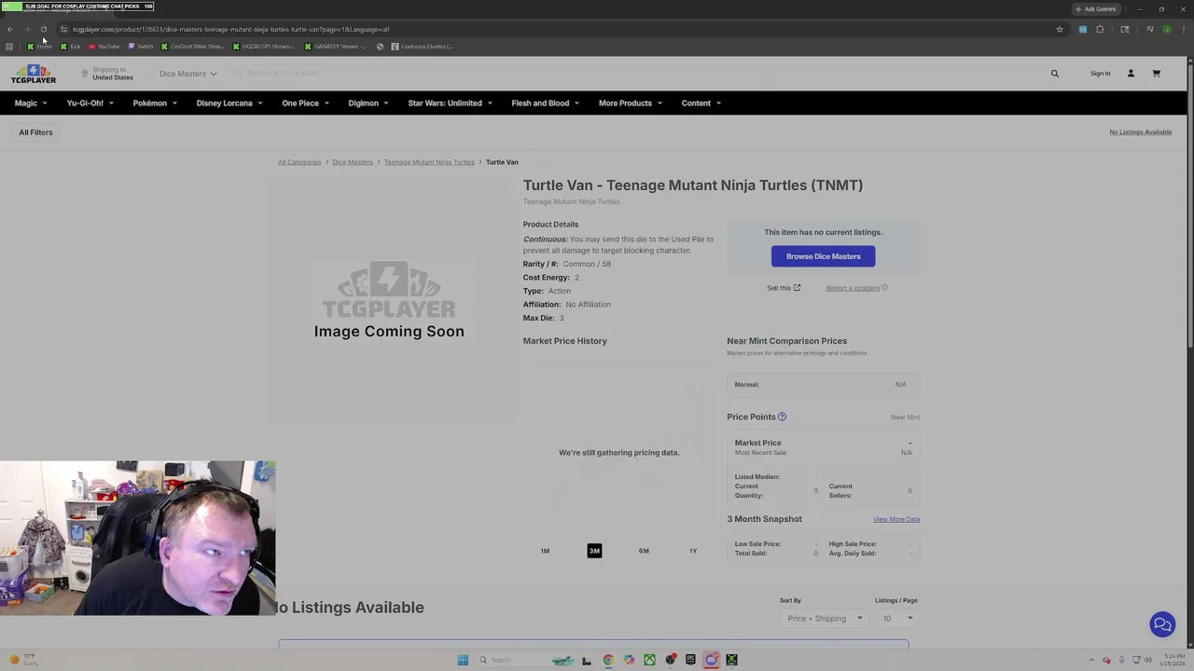The width and height of the screenshot is (1194, 671).
Task: Click the green Chrome profile avatar
Action: tap(1167, 29)
